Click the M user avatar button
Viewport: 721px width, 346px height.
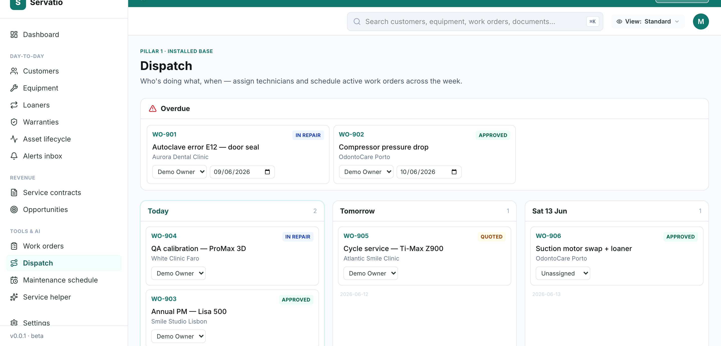pyautogui.click(x=700, y=21)
